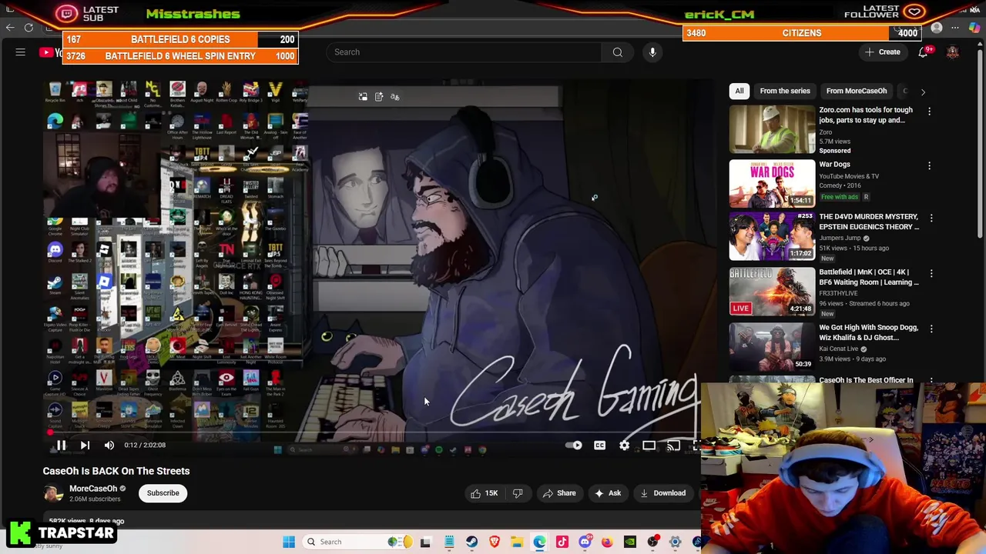Skip to the next video
This screenshot has width=986, height=554.
coord(85,445)
